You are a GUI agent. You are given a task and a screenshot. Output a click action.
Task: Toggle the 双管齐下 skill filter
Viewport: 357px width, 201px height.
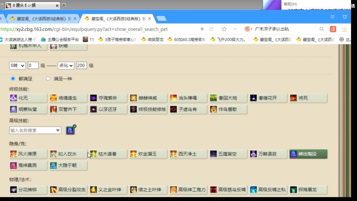(68, 109)
